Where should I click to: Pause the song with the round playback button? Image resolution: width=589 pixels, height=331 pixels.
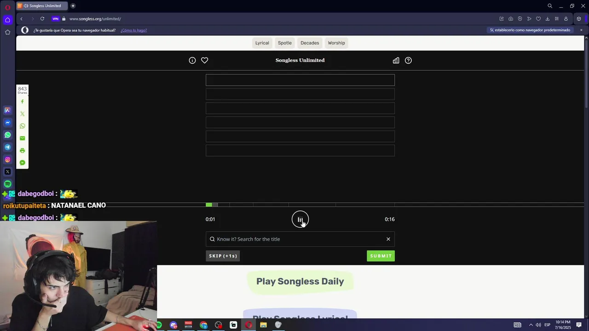(x=300, y=219)
